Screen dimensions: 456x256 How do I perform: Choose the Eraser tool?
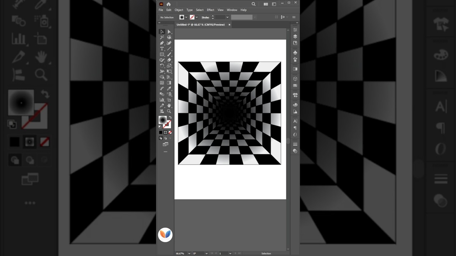click(169, 60)
